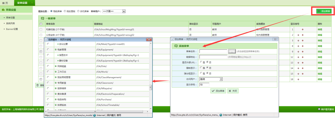
Task: Expand the 报修维修 tree node
Action: pyautogui.click(x=56, y=88)
